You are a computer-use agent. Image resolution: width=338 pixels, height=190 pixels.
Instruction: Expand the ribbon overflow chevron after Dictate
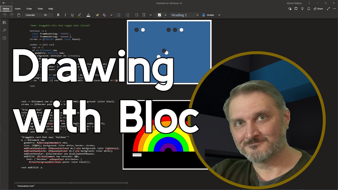point(219,15)
